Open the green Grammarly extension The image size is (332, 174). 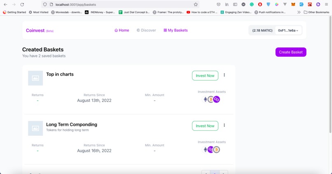click(x=252, y=5)
